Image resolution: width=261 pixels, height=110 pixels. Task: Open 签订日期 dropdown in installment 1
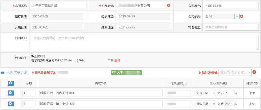205,93
